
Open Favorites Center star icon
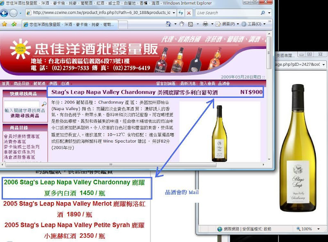pos(4,24)
